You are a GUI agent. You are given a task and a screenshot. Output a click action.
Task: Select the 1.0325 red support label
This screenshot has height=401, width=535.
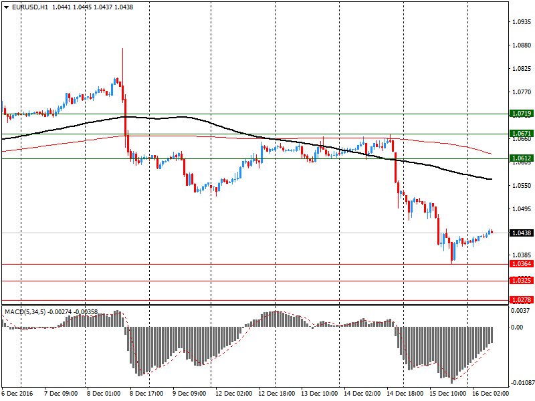pos(522,281)
